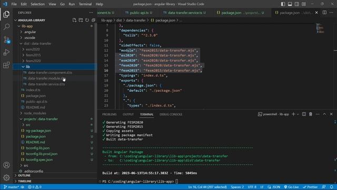Open the Accounts menu icon
This screenshot has width=337, height=190.
pos(6,165)
